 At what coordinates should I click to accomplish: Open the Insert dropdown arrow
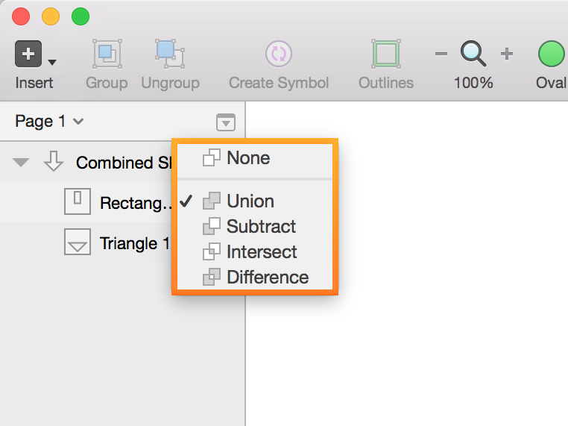(52, 61)
